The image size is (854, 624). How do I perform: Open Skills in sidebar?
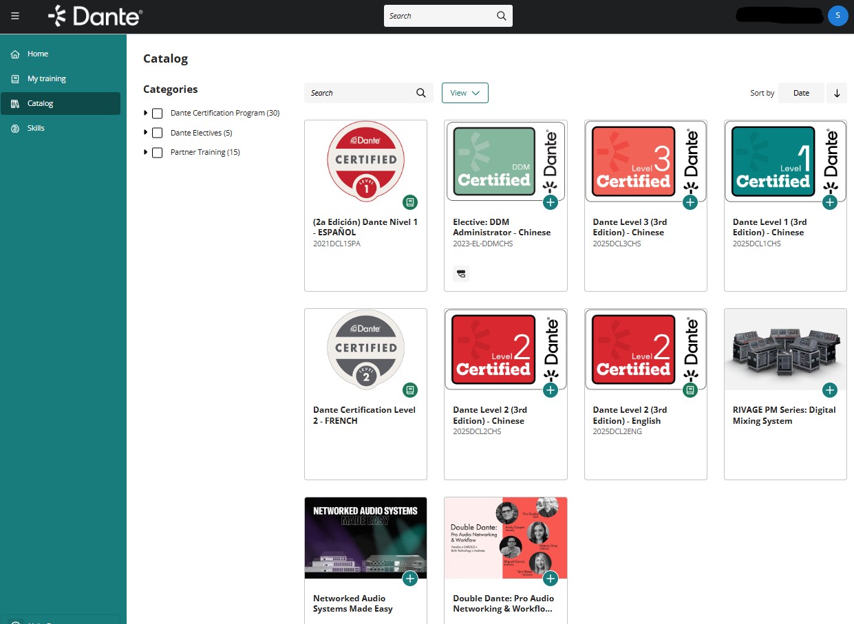coord(60,128)
